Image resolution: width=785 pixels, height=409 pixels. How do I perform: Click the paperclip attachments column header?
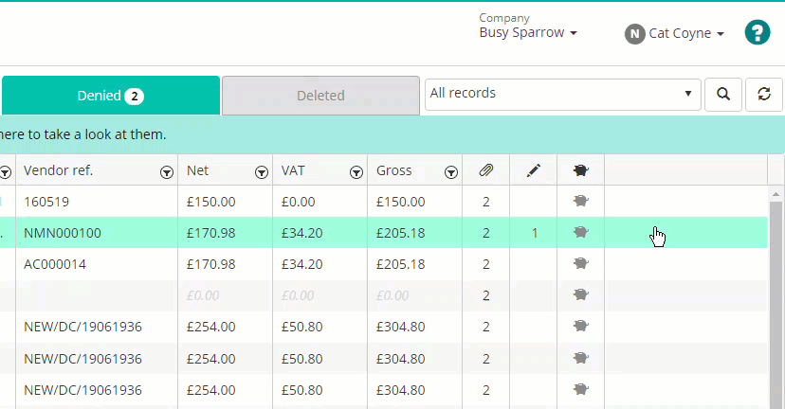pos(485,170)
